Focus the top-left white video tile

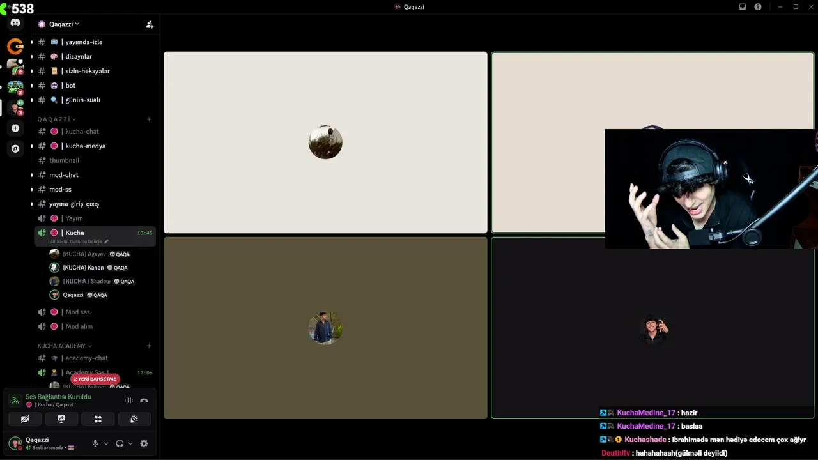tap(325, 142)
